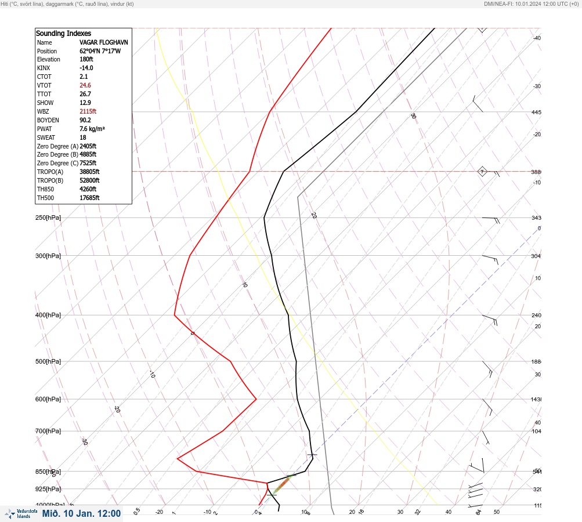
Task: Click position value 62°04'N 7°17'W
Action: point(100,51)
